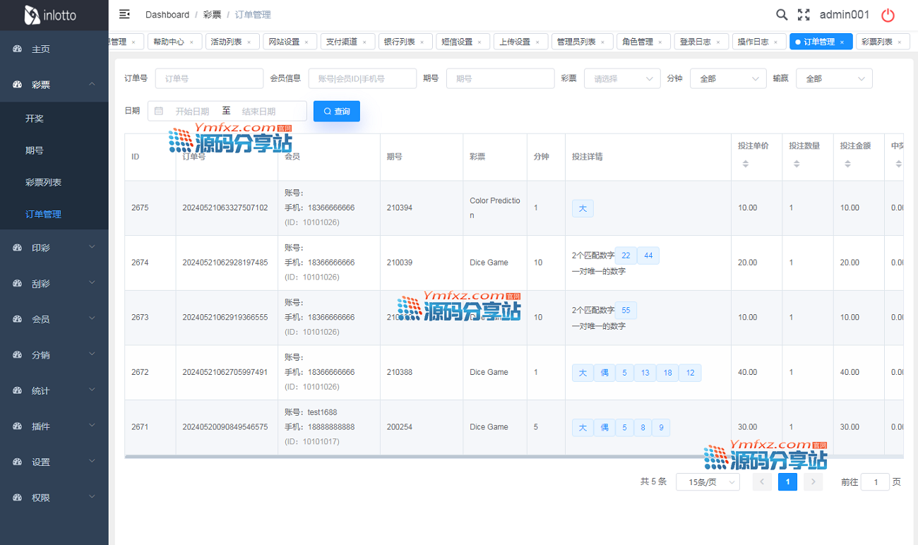Click the red power logout icon
Image resolution: width=918 pixels, height=545 pixels.
(888, 15)
